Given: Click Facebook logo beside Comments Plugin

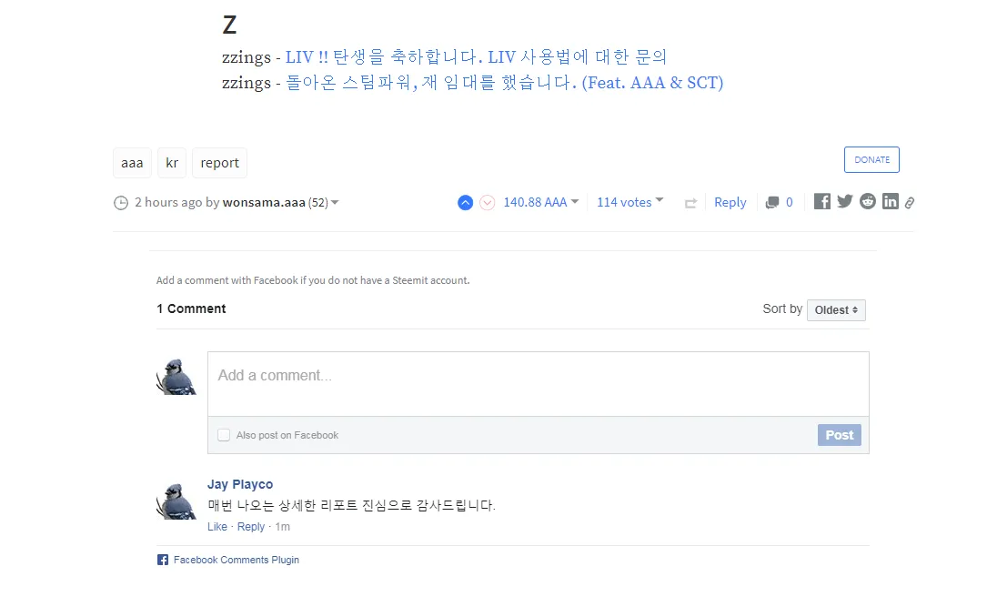Looking at the screenshot, I should (x=163, y=560).
